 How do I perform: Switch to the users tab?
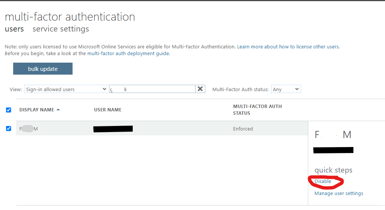click(14, 29)
